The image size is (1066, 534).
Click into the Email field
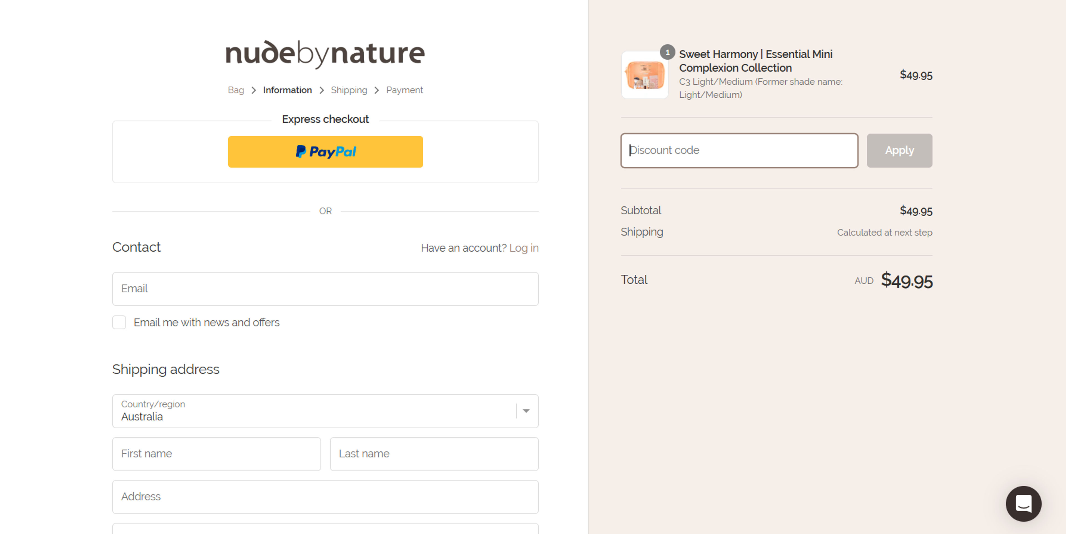(325, 289)
